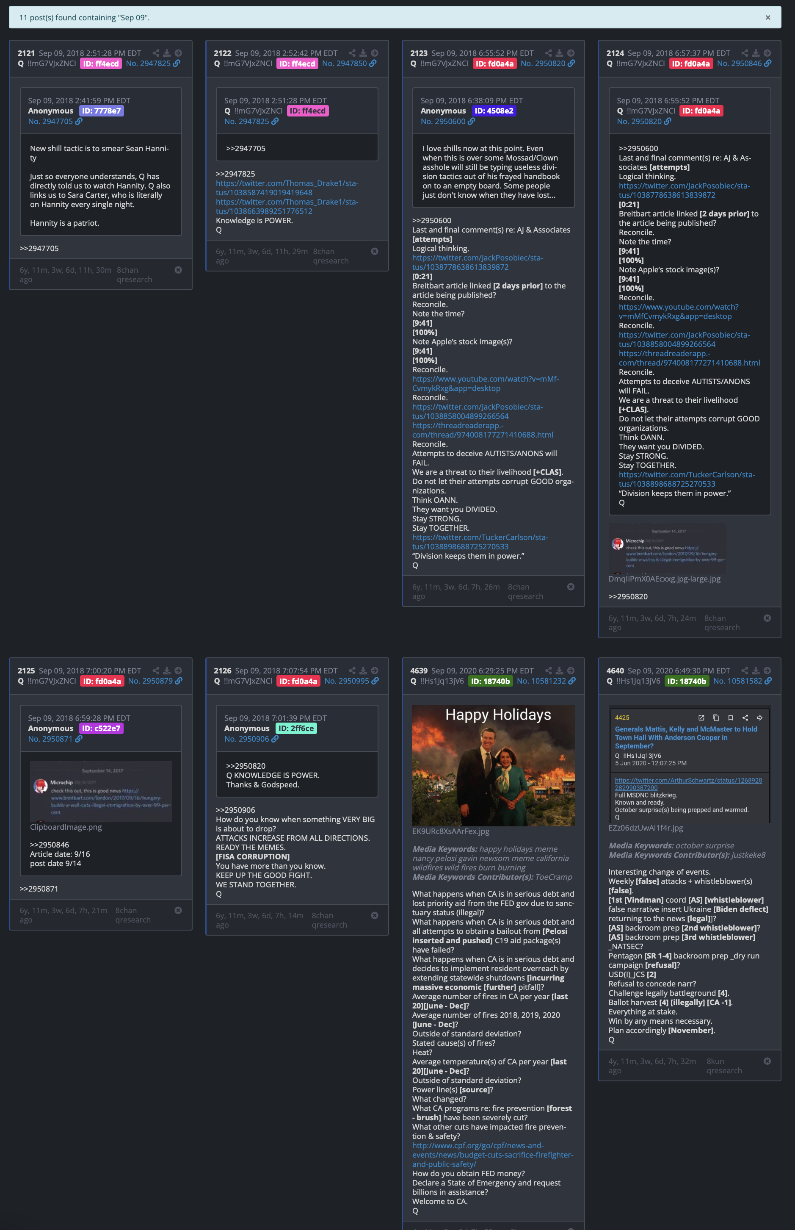Open post 4639 with circled arrow icon

tap(571, 671)
